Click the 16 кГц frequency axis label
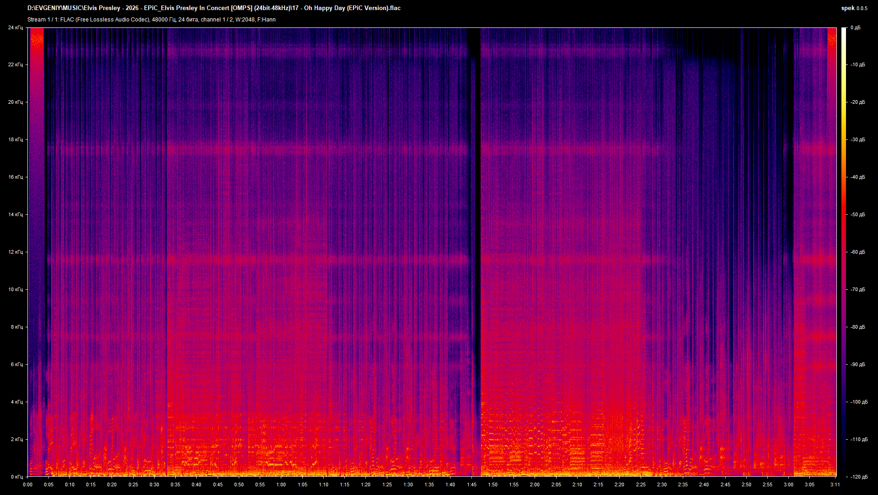The height and width of the screenshot is (495, 878). click(16, 177)
